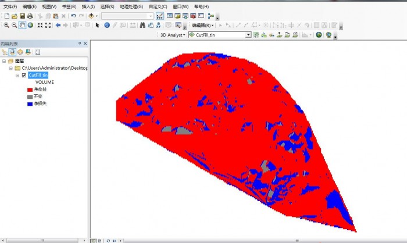The height and width of the screenshot is (243, 407).
Task: Uncheck the CutFill_tin layer checkbox
Action: click(x=24, y=75)
